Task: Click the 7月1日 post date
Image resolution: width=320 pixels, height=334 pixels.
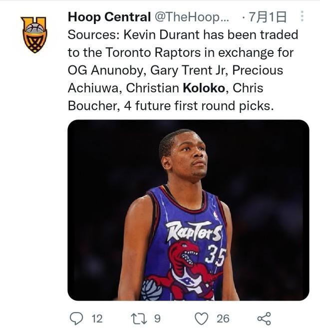Action: tap(269, 17)
